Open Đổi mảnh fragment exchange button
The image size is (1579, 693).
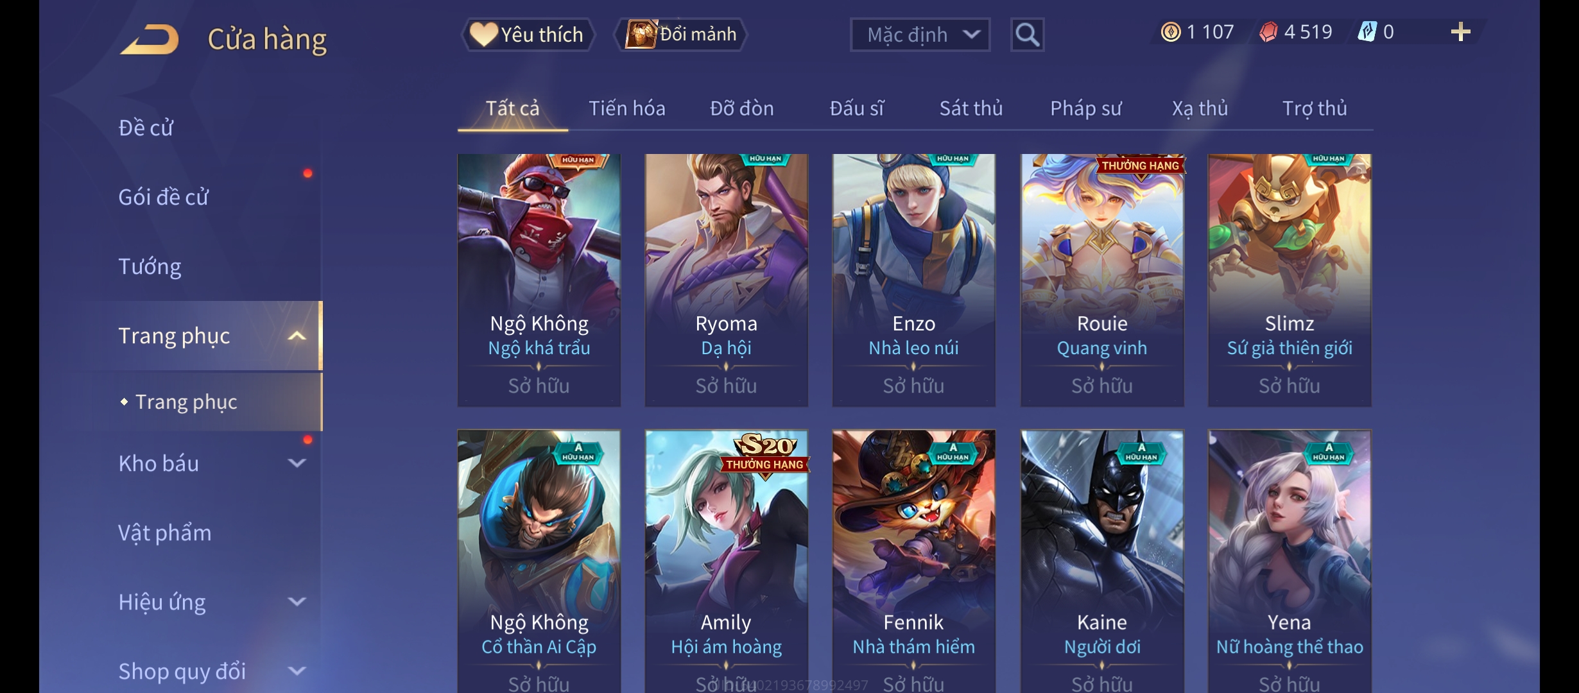[x=681, y=35]
